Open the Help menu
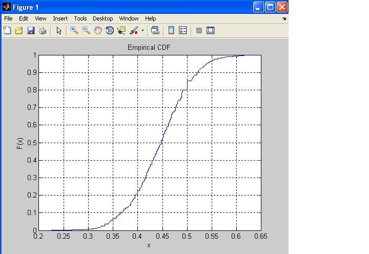The height and width of the screenshot is (254, 369). coord(150,18)
